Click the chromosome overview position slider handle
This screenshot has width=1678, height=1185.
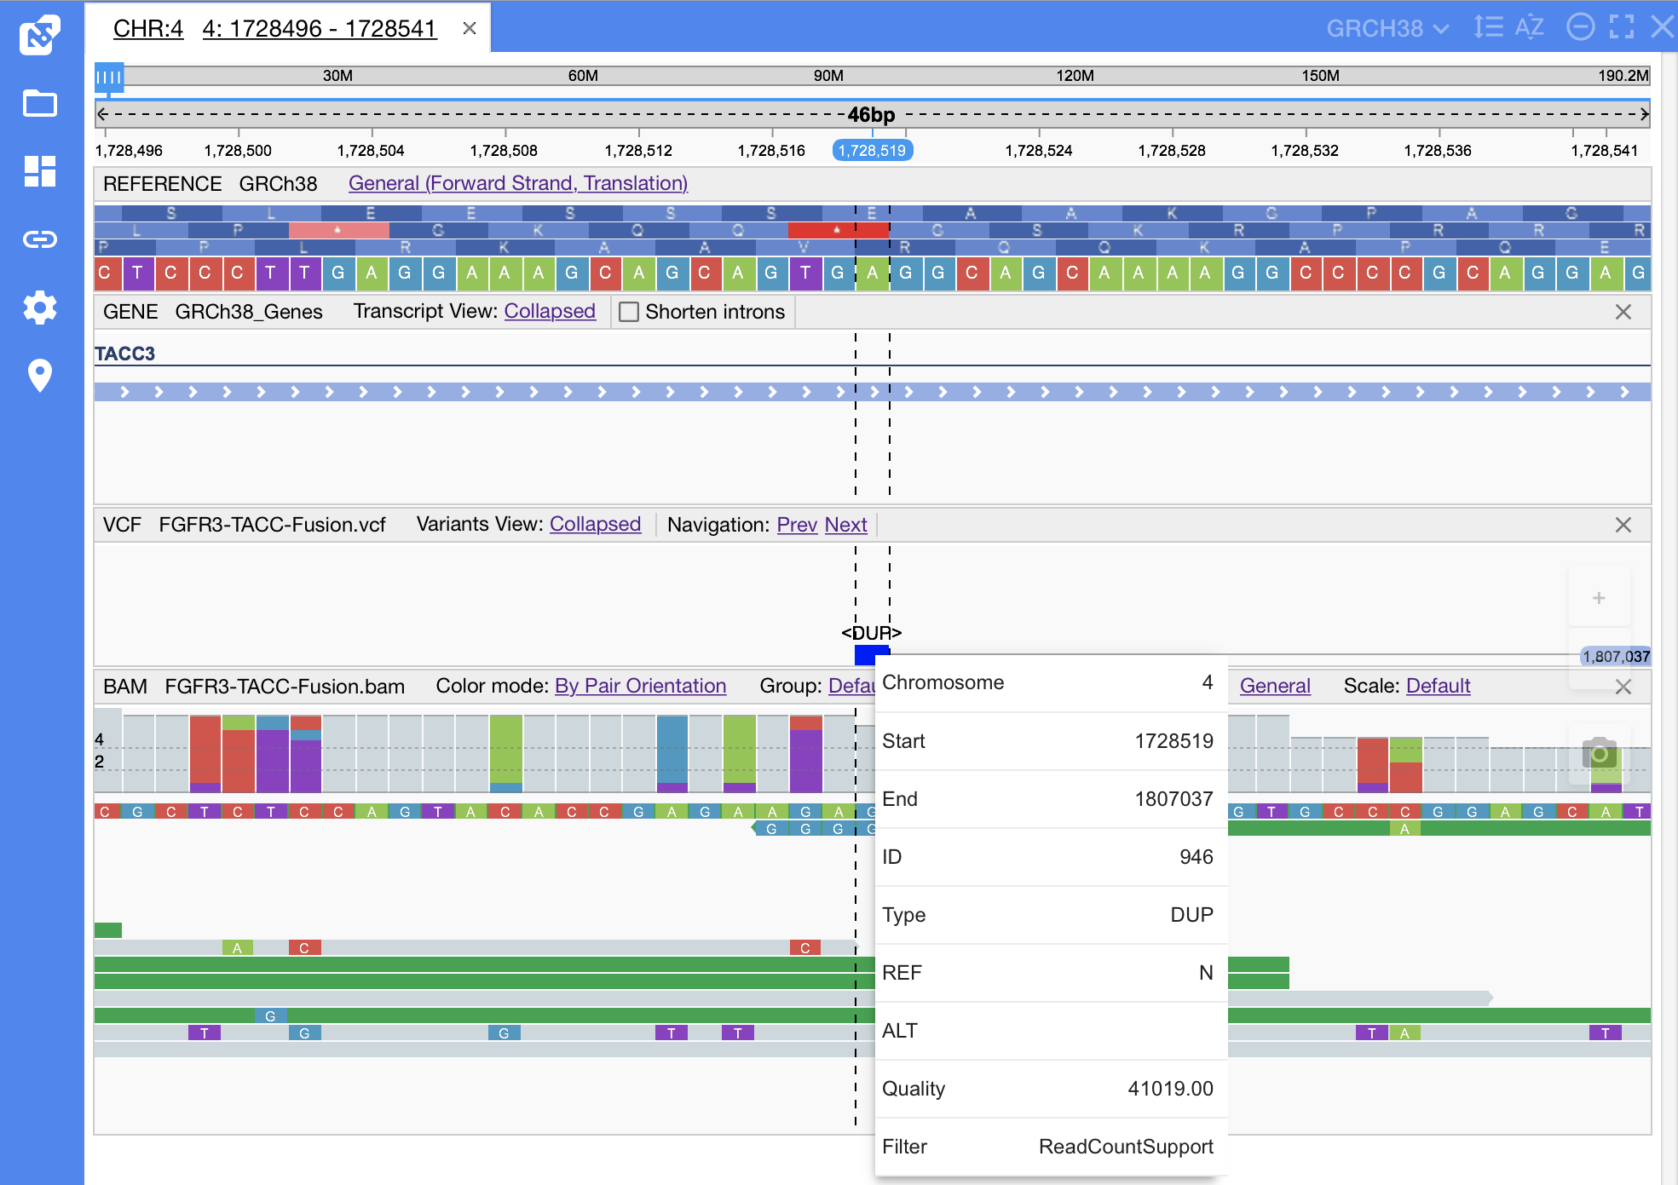pos(109,78)
